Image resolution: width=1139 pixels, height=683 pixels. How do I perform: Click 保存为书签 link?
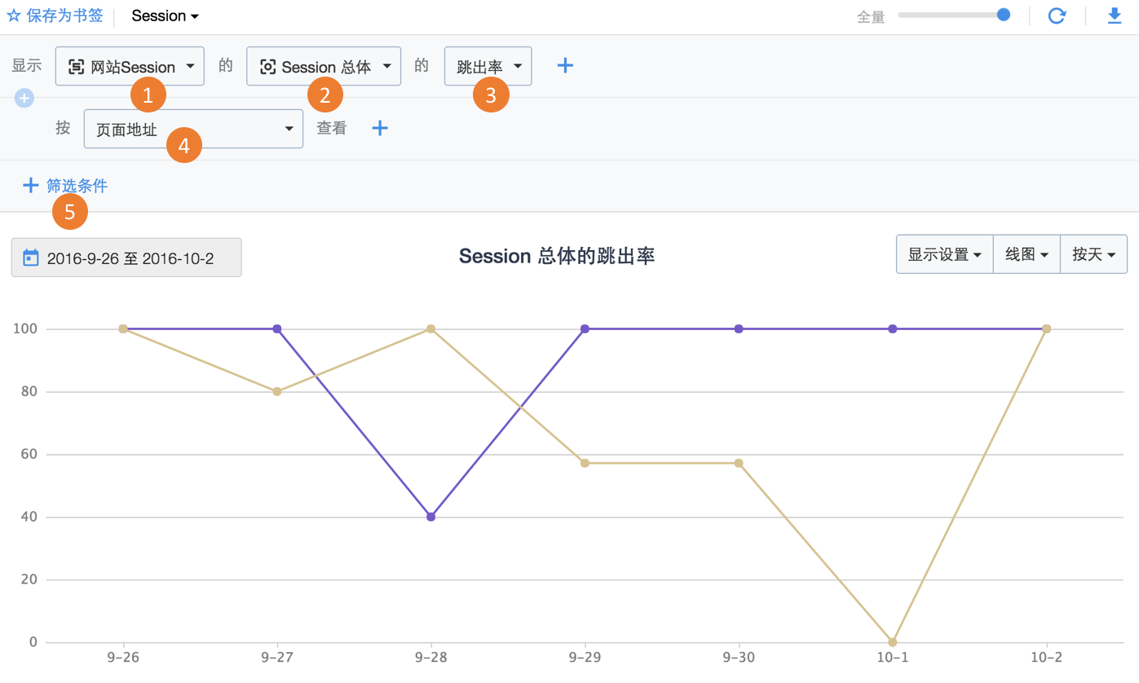(x=65, y=15)
